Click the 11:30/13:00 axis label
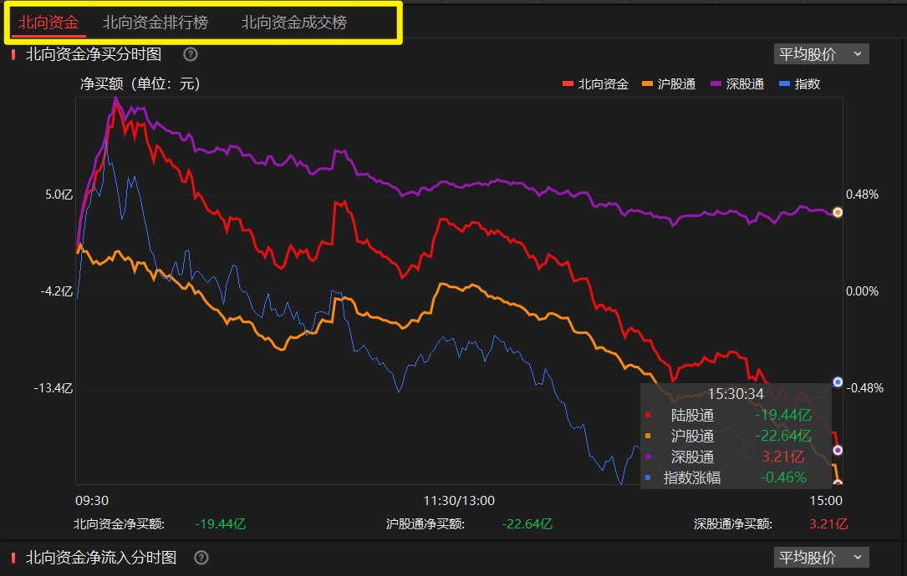The image size is (907, 576). [459, 501]
